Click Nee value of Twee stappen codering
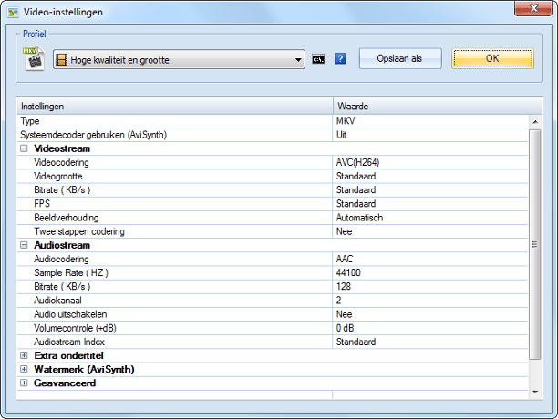This screenshot has width=558, height=419. (x=344, y=231)
